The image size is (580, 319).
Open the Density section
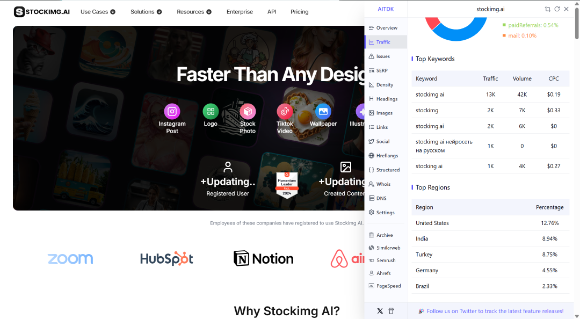(x=386, y=85)
